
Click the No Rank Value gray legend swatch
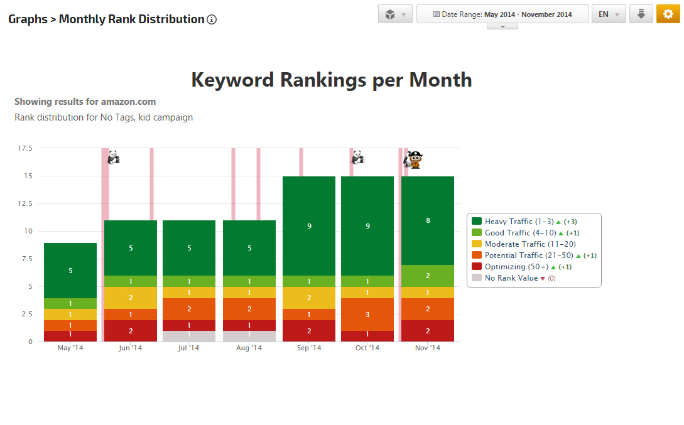477,278
